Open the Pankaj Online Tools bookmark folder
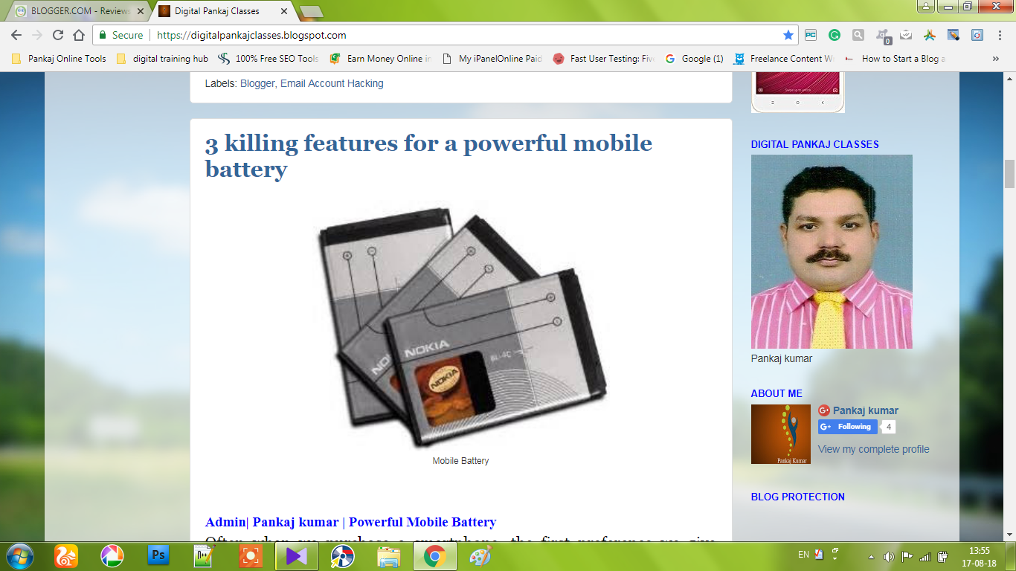 point(59,58)
